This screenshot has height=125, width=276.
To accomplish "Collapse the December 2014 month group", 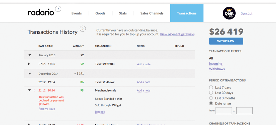I will pyautogui.click(x=30, y=74).
